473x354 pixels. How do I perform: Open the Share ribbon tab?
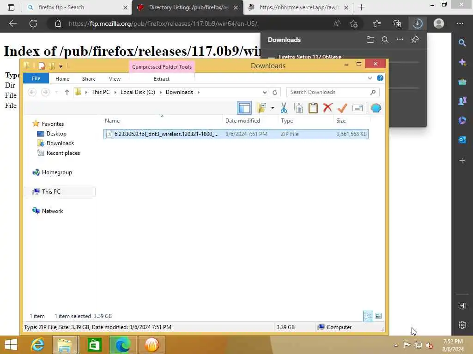(89, 78)
